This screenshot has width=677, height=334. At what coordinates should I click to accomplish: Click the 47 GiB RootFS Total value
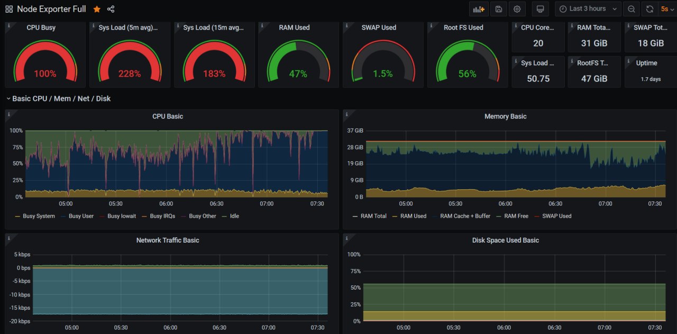594,79
